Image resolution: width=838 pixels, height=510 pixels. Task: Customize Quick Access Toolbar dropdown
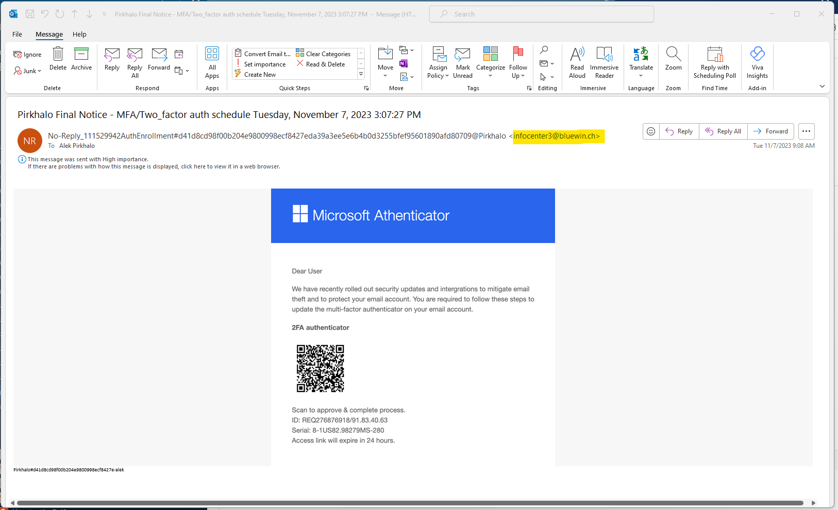coord(104,14)
